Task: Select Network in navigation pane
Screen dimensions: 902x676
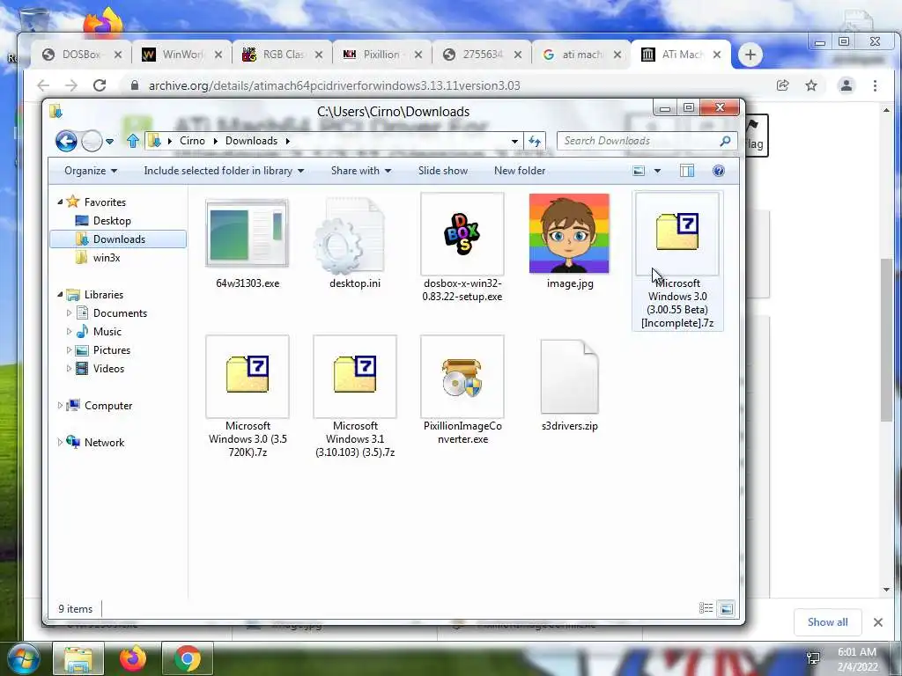Action: [104, 442]
